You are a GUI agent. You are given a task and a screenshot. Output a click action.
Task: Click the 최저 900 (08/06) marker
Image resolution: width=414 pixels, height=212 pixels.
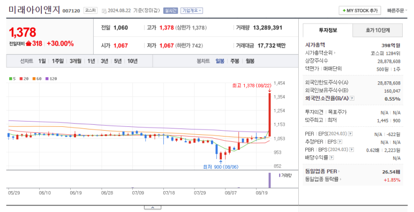click(221, 167)
